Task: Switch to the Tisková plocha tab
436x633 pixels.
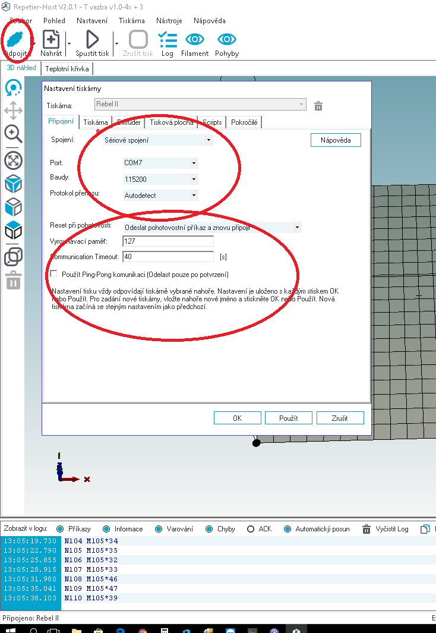Action: point(171,122)
